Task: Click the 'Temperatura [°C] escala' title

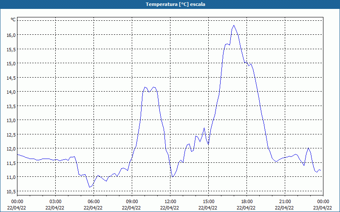Action: tap(175, 4)
